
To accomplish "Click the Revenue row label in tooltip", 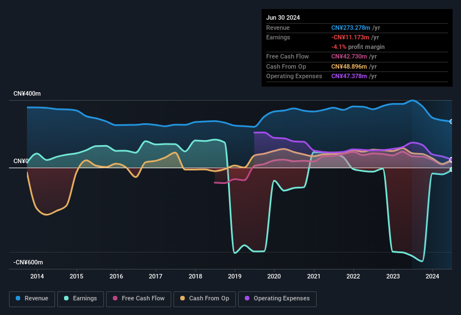I will (x=278, y=28).
